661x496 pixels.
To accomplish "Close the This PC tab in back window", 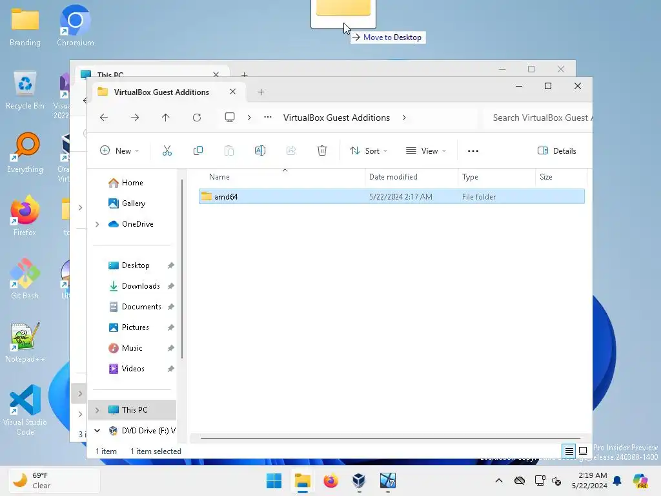I will [216, 74].
